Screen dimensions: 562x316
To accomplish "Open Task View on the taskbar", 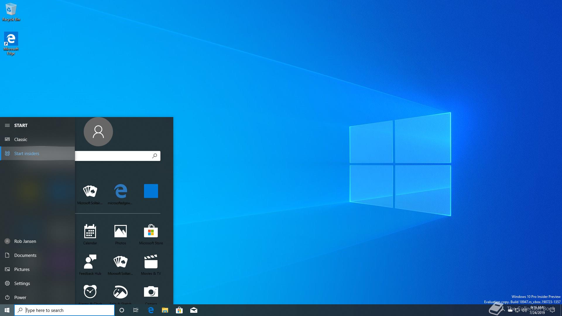I will [136, 310].
